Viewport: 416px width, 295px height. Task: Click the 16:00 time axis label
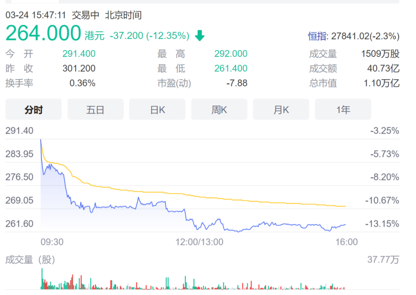pyautogui.click(x=347, y=242)
